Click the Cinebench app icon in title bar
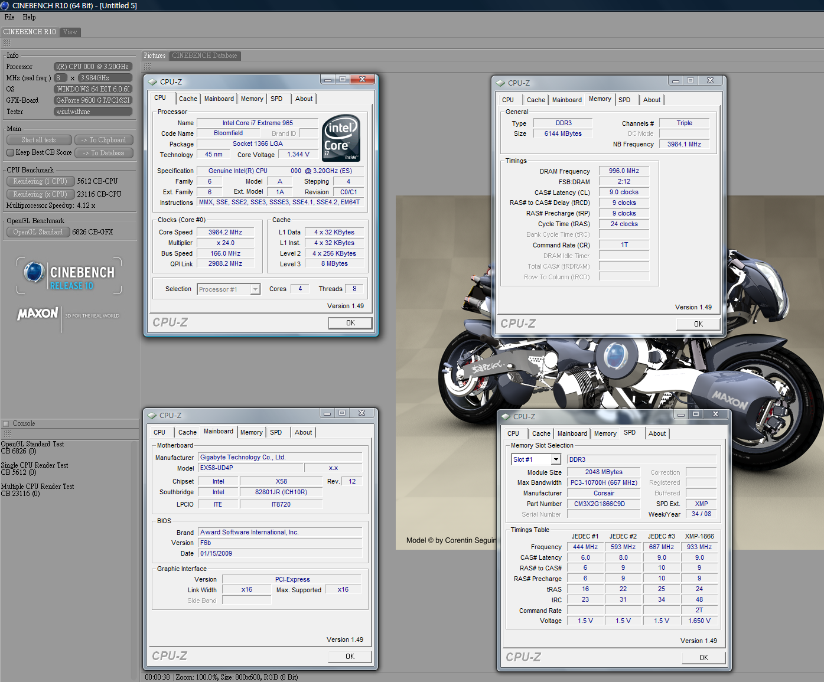Screen dimensions: 824x682 (5, 5)
